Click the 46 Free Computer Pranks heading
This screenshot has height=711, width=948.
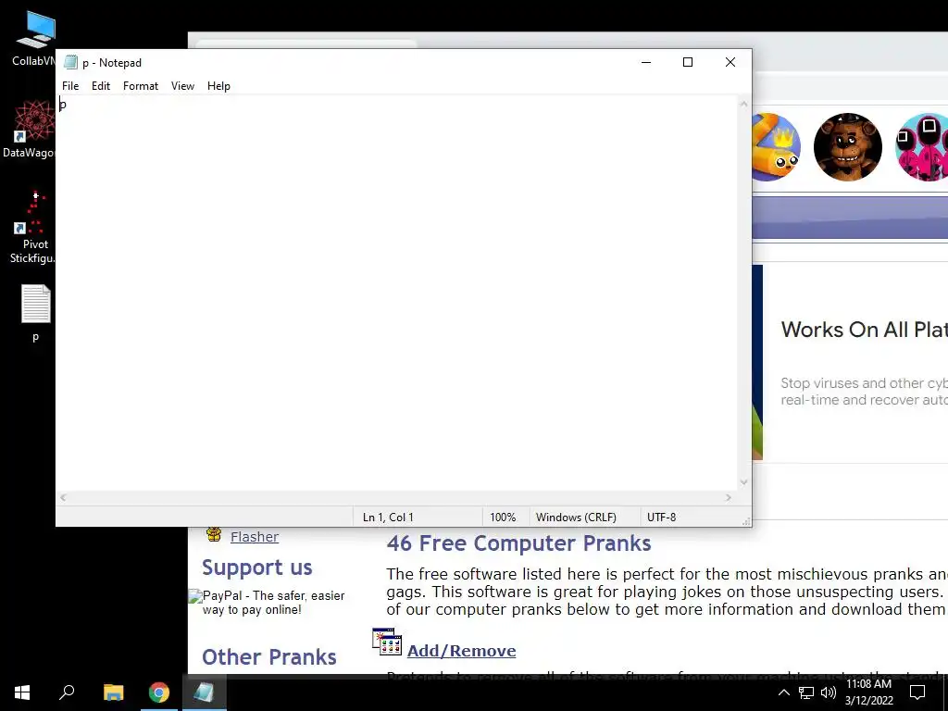518,543
